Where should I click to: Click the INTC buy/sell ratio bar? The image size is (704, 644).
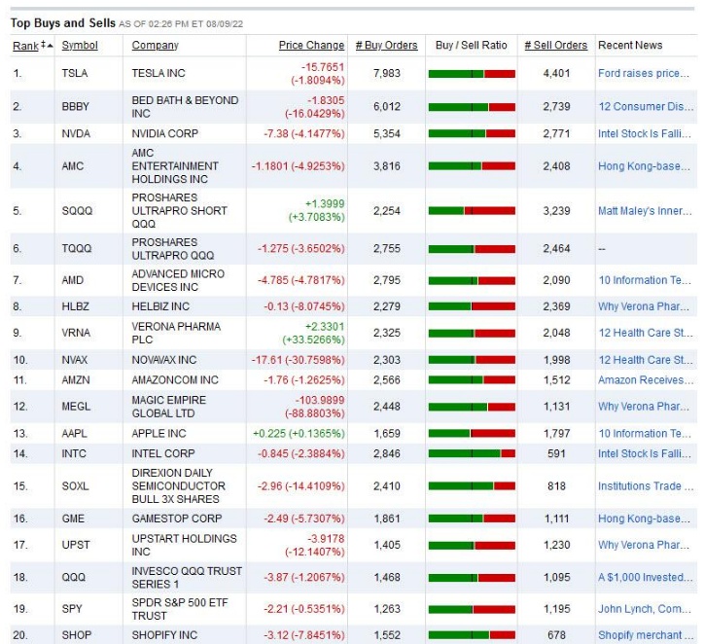click(x=472, y=453)
